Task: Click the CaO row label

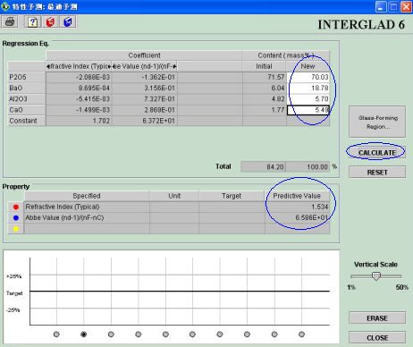Action: click(27, 110)
